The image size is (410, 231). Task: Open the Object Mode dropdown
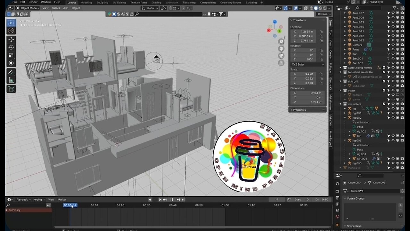(x=28, y=8)
